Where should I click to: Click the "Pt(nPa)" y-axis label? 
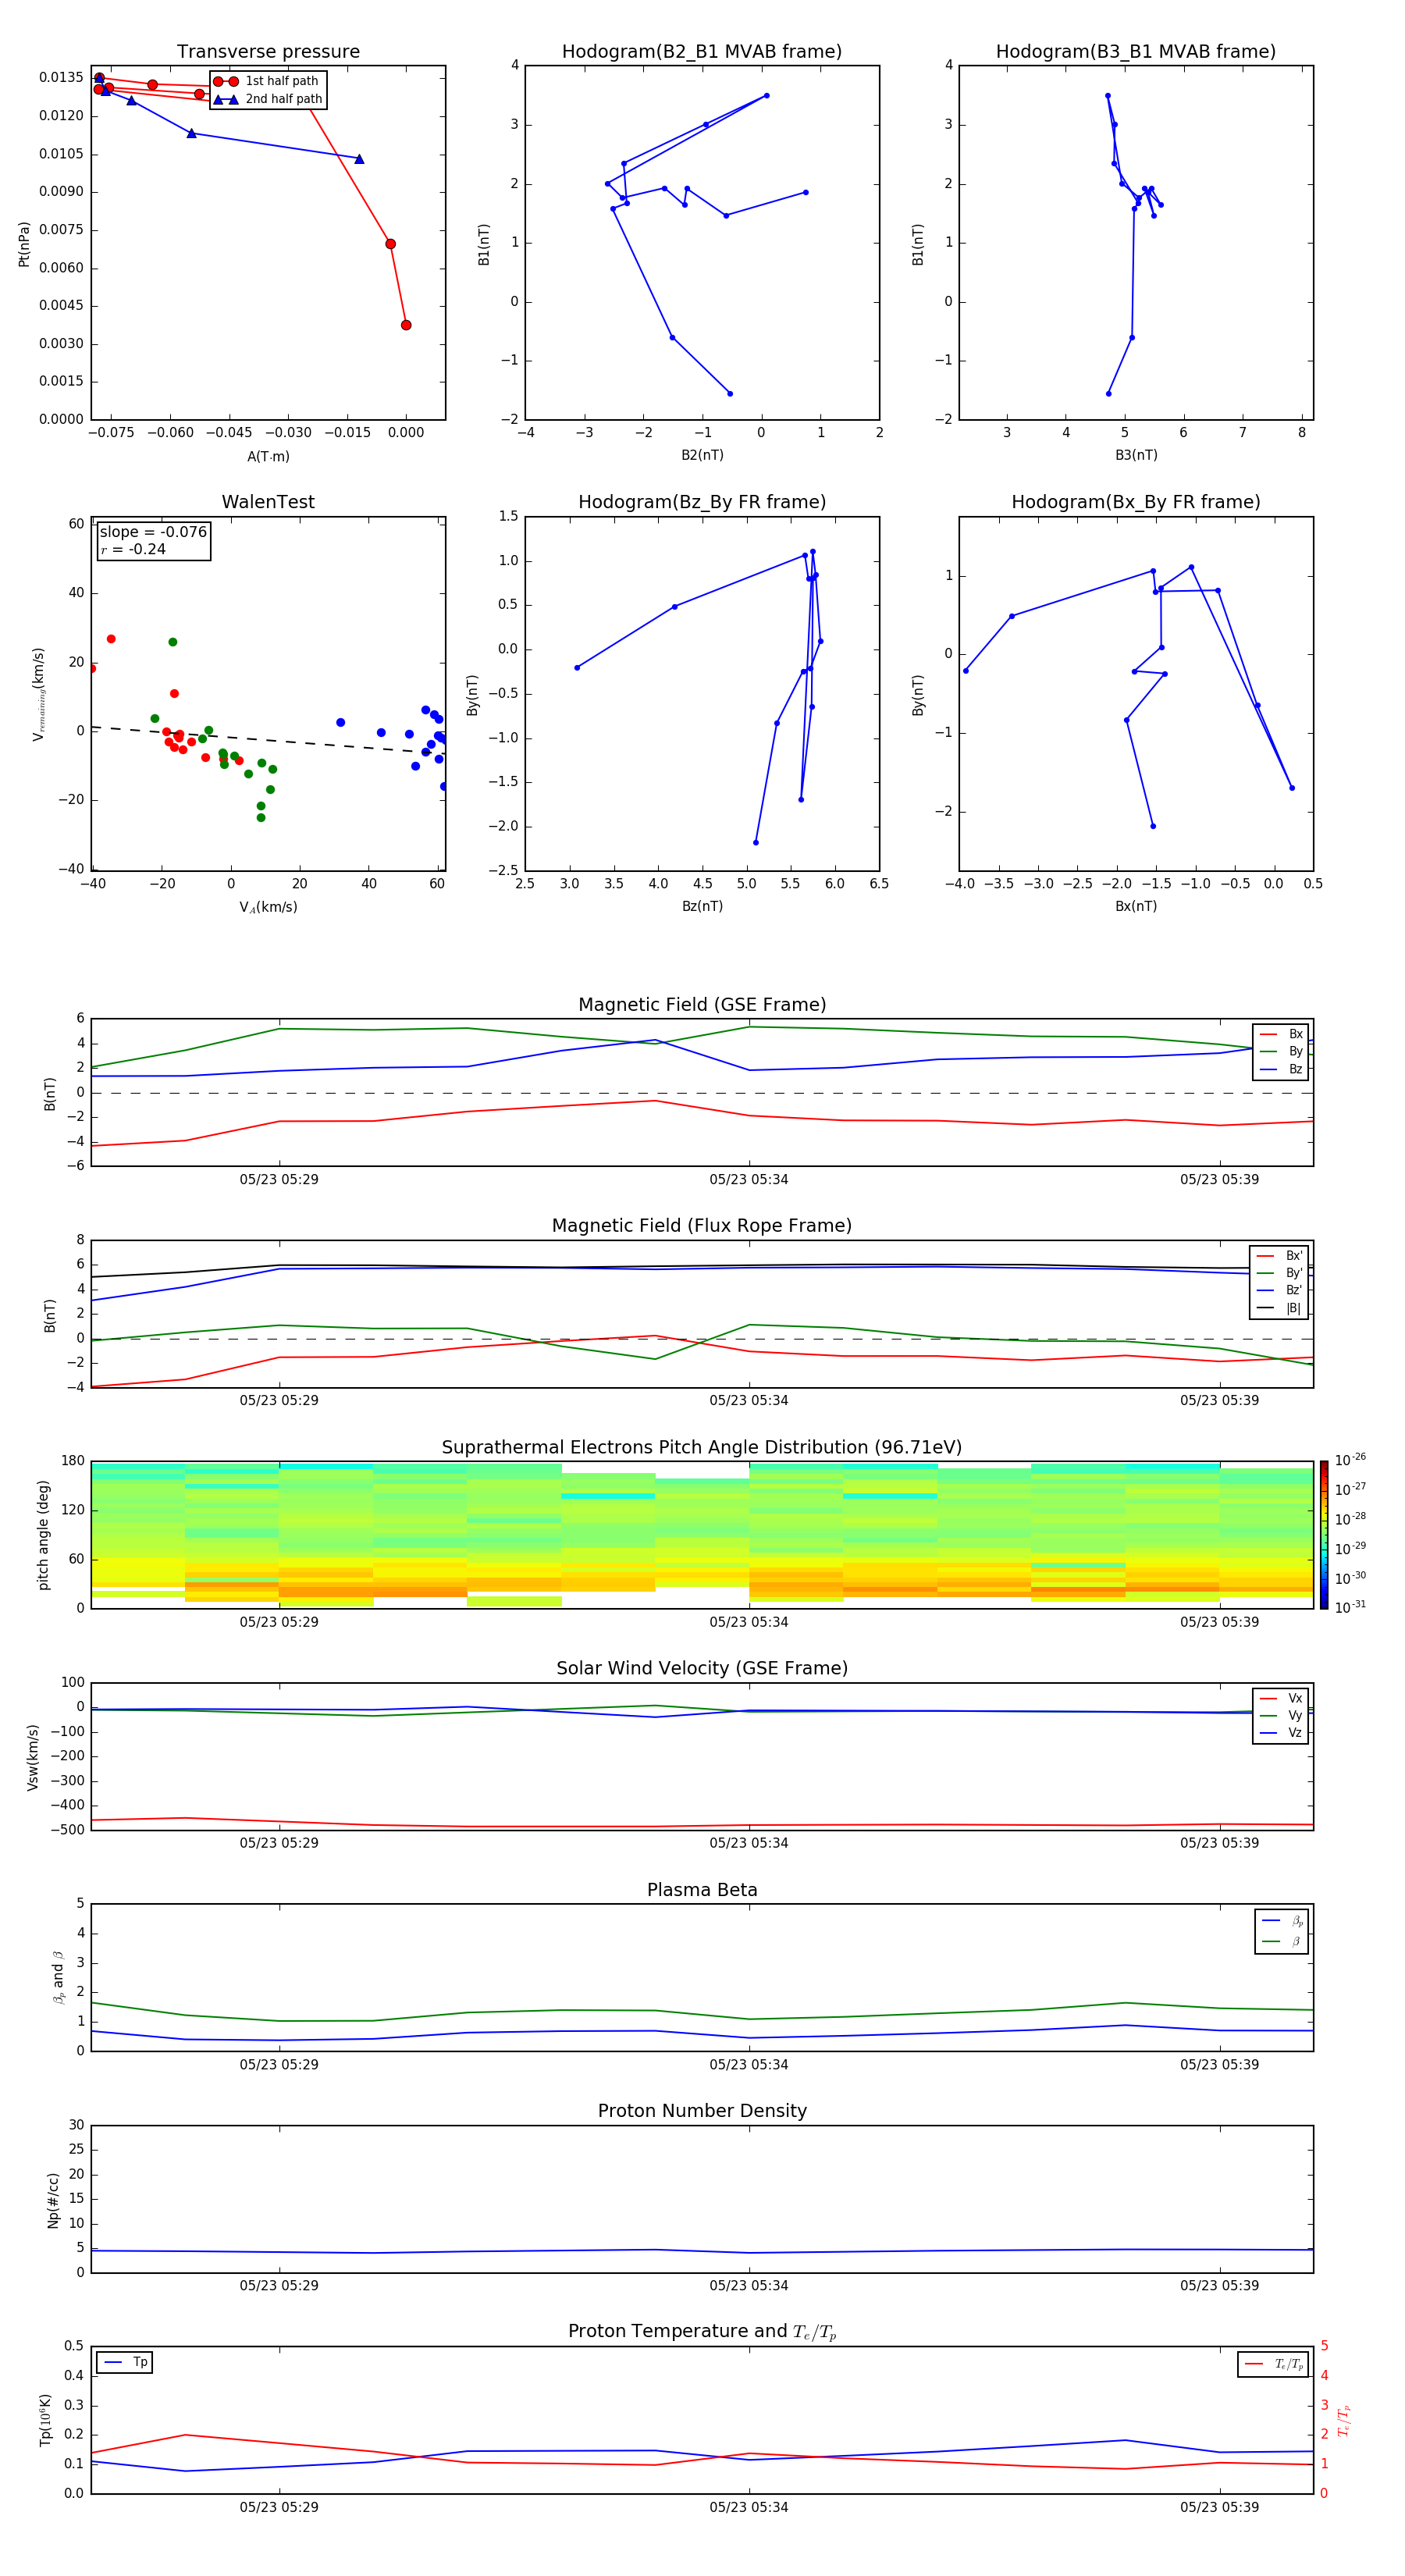pos(24,244)
